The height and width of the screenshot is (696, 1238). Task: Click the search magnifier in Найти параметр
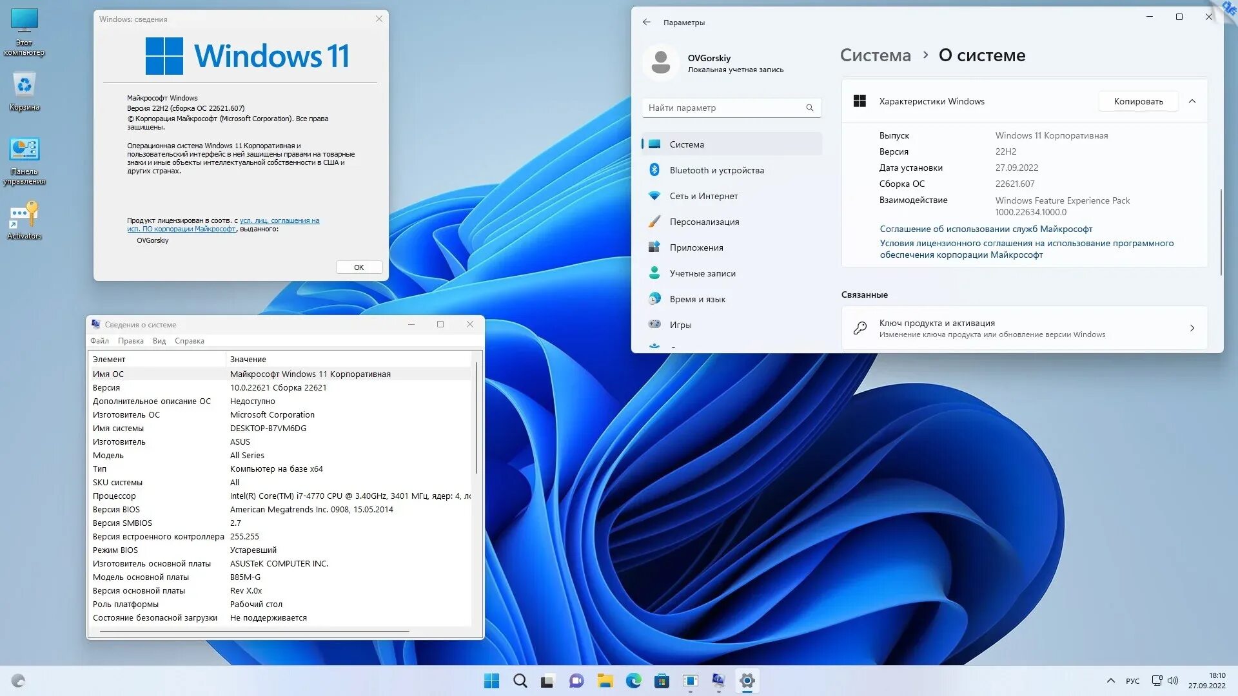point(809,108)
